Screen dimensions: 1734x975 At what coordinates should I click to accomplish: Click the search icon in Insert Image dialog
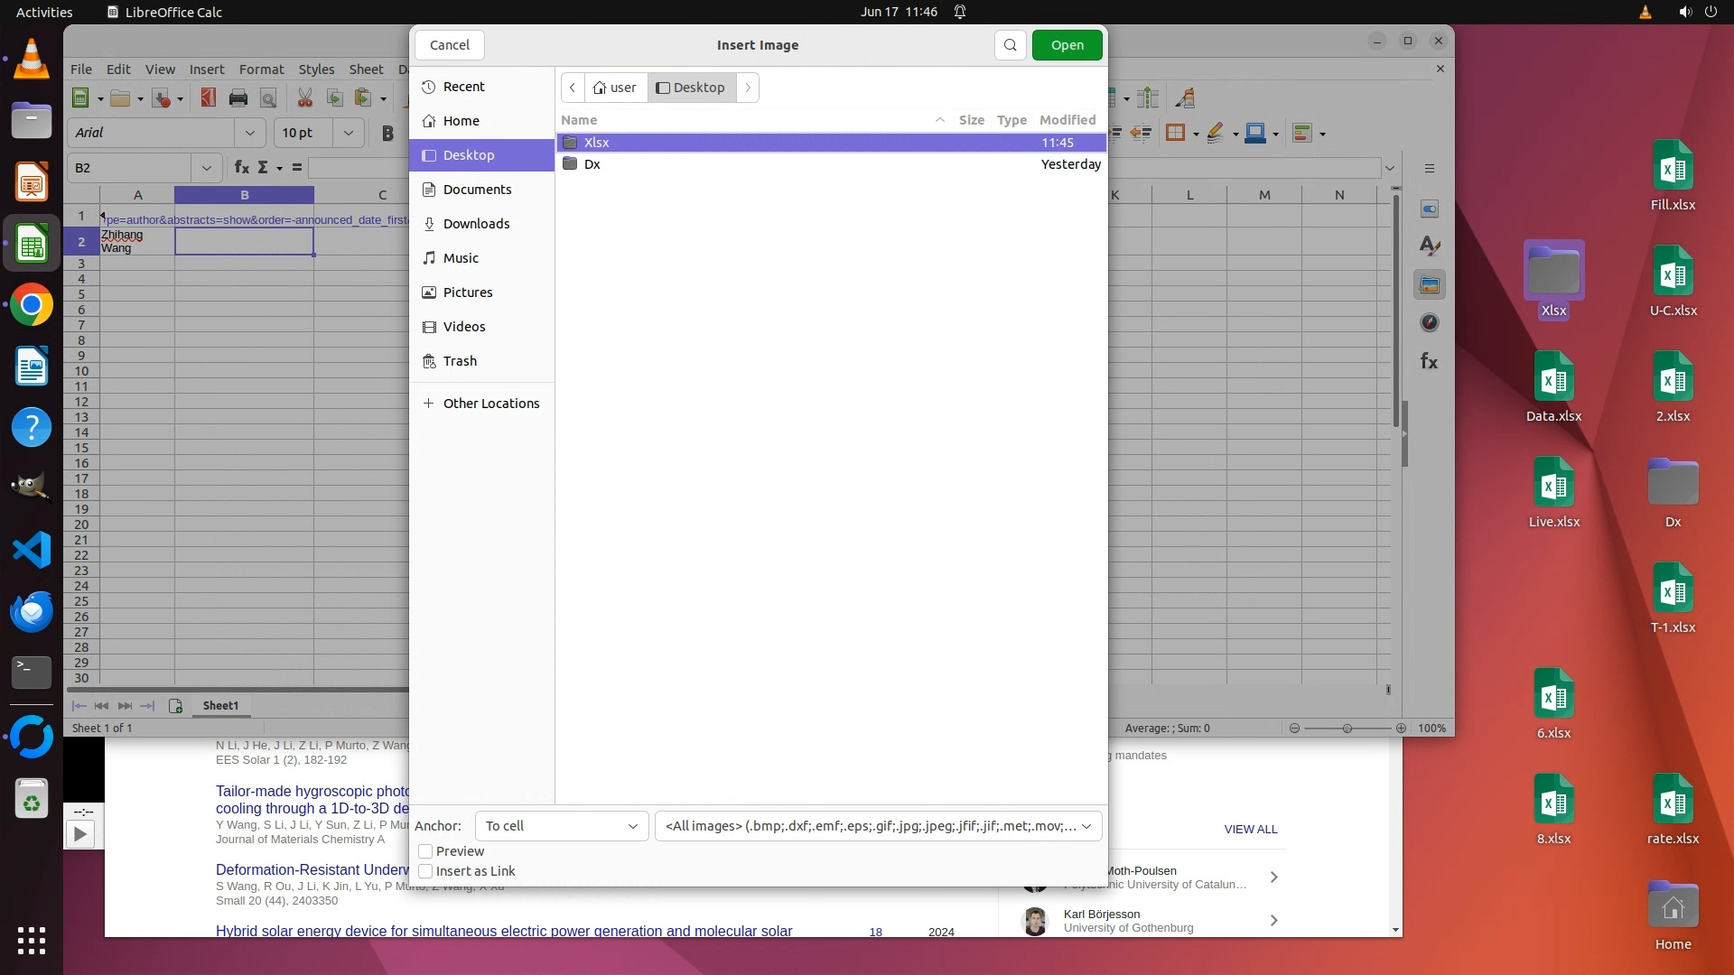click(1010, 45)
